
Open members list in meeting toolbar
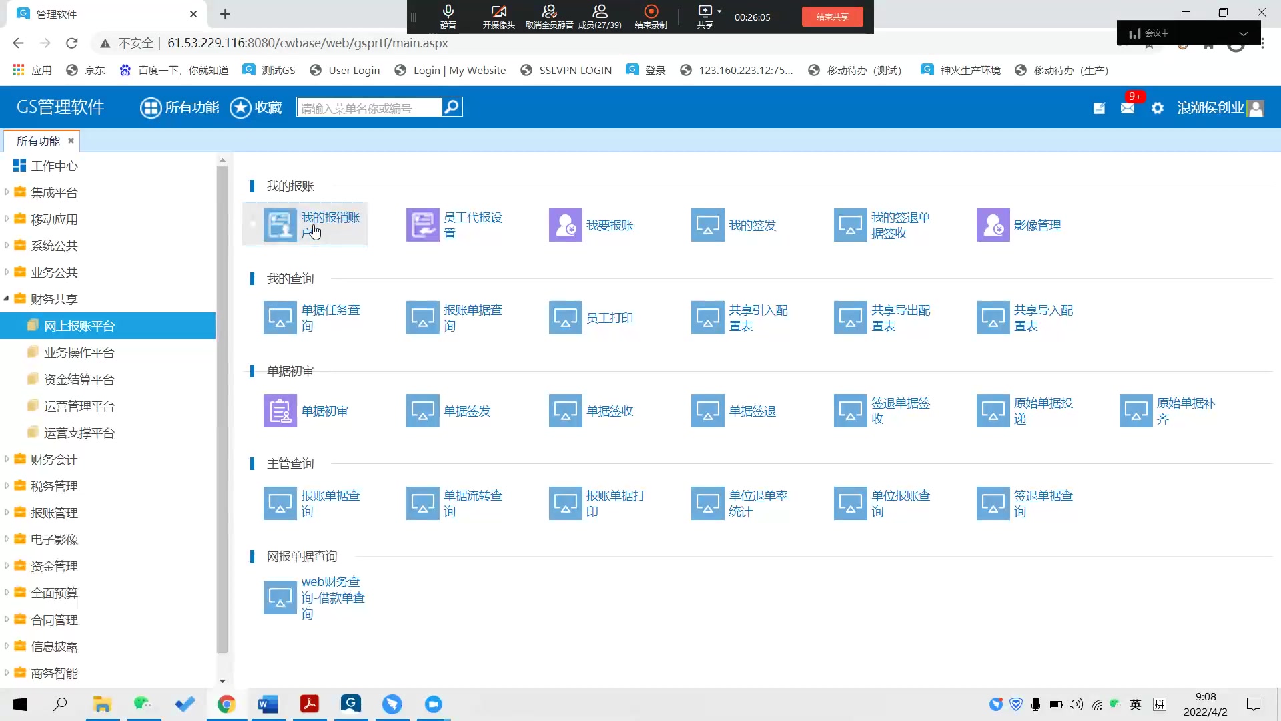tap(600, 16)
